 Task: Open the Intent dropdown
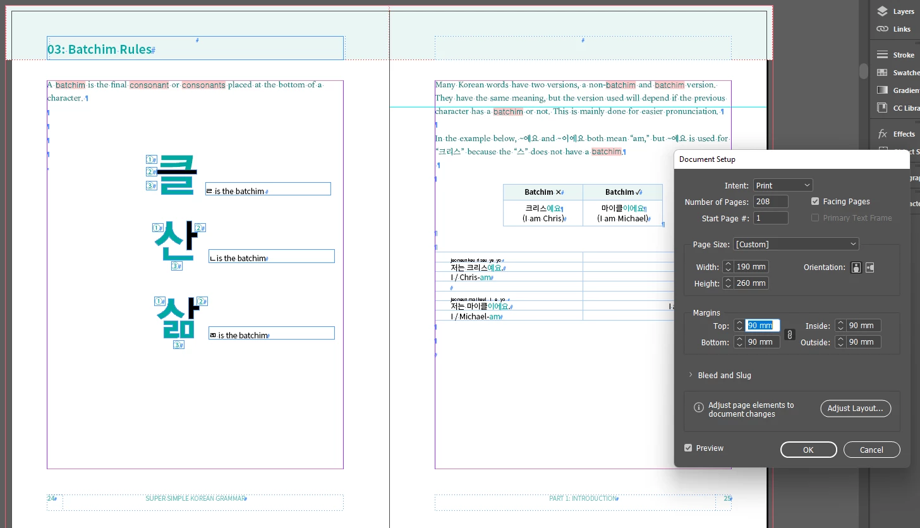click(783, 185)
